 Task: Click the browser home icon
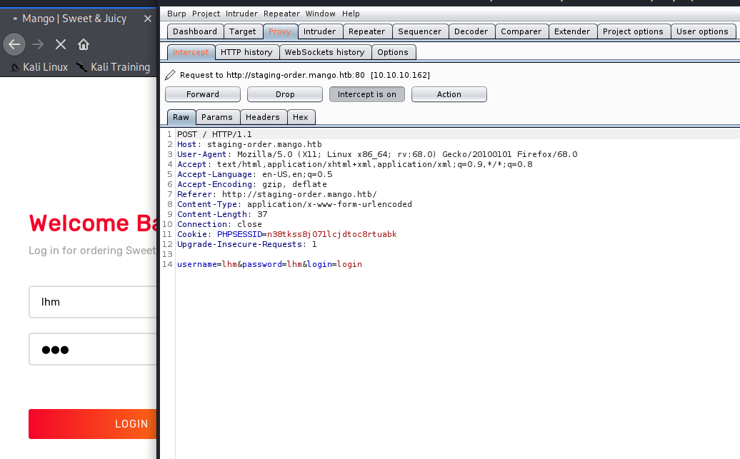(84, 44)
